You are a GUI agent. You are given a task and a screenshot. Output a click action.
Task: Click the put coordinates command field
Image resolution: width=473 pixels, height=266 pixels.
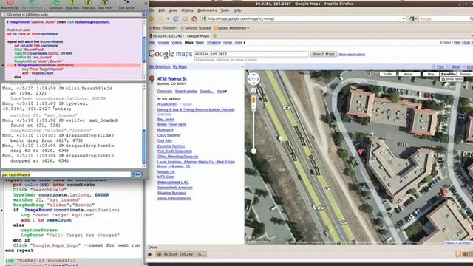(66, 174)
